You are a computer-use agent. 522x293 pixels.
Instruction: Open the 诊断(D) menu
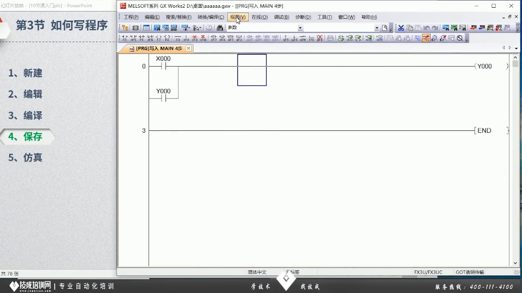point(303,17)
